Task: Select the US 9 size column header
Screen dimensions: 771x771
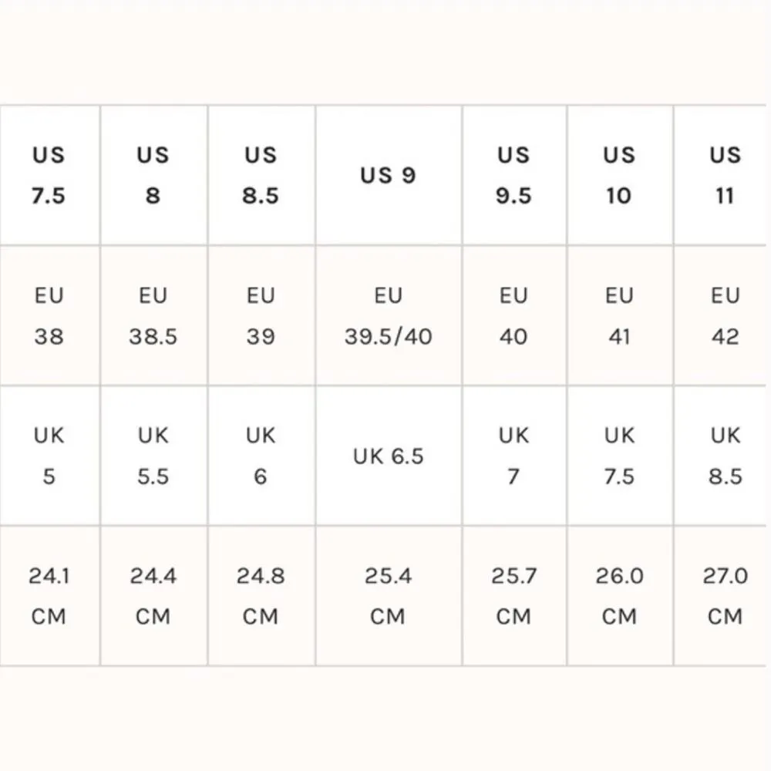Action: [388, 176]
